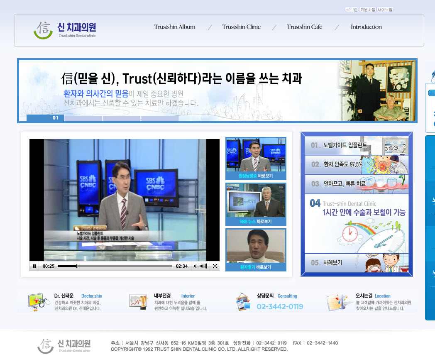Image resolution: width=435 pixels, height=364 pixels.
Task: Click the fullscreen icon on the video player
Action: pos(215,266)
